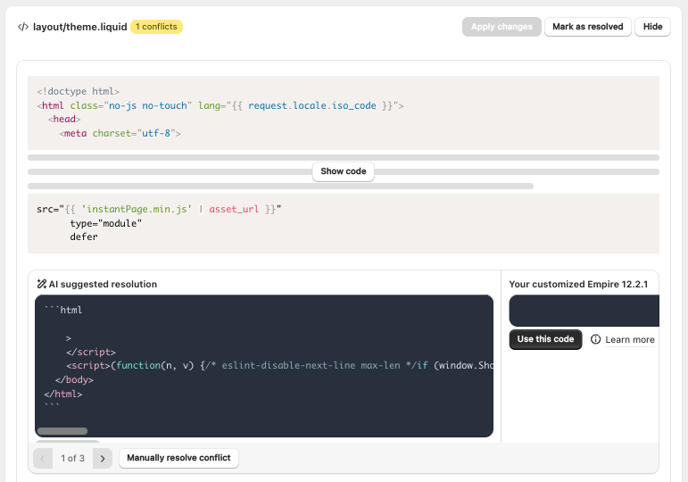Click the ```html fence line in suggestion

coord(63,310)
